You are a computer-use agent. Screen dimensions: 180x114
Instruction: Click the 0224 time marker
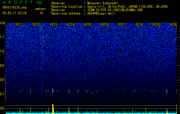71,25
